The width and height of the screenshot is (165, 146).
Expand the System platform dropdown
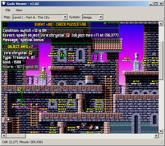coord(101,17)
